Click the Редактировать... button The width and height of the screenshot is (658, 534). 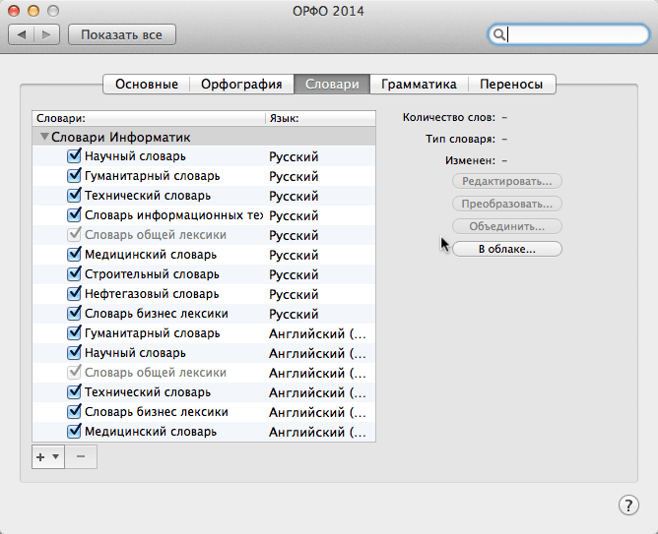[x=507, y=181]
